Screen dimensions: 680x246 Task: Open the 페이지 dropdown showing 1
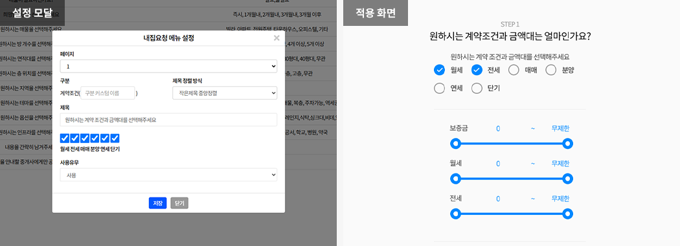(168, 67)
